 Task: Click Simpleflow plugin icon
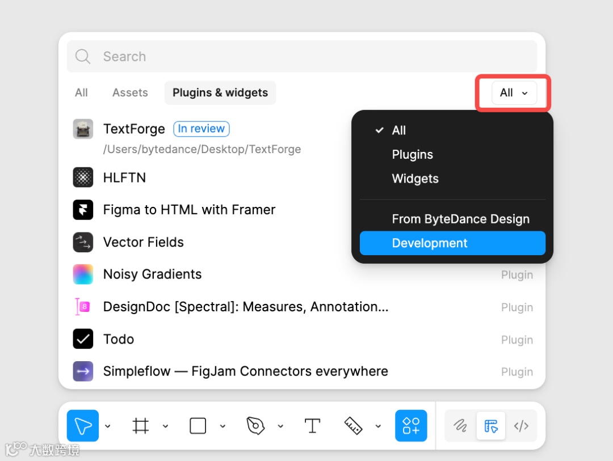pyautogui.click(x=83, y=371)
